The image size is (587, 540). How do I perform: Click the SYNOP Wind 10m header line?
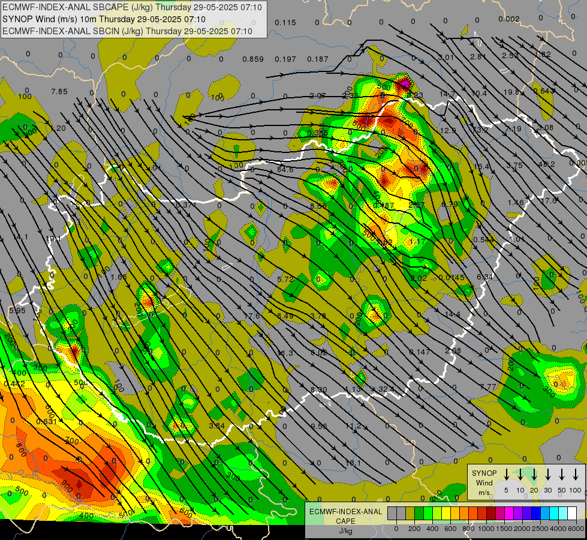pyautogui.click(x=104, y=19)
